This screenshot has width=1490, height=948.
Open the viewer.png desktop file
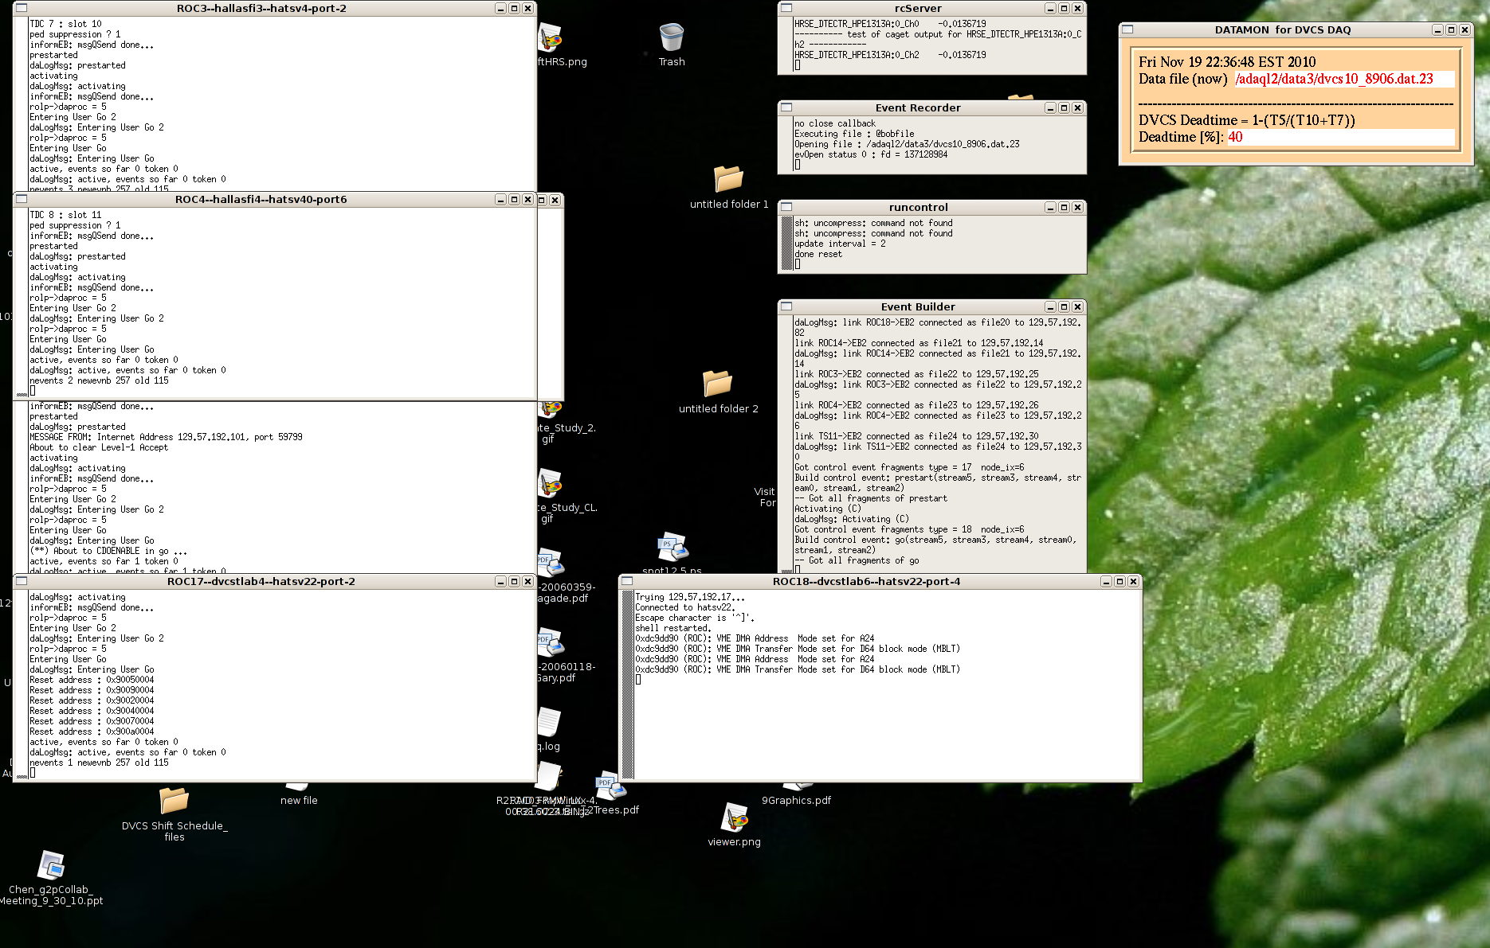[735, 818]
